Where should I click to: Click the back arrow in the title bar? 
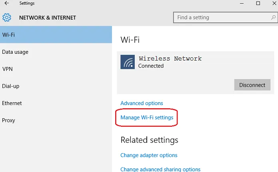(x=6, y=4)
